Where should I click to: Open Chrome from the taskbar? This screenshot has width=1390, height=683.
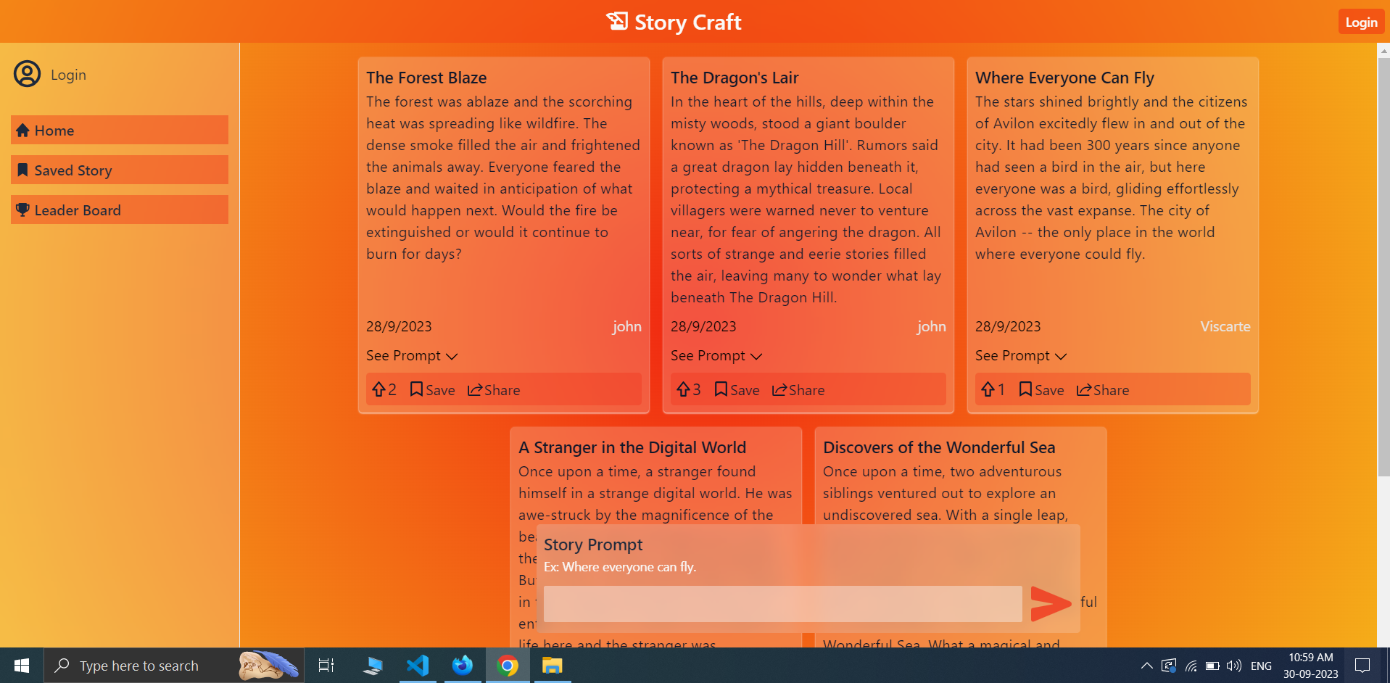pos(508,665)
